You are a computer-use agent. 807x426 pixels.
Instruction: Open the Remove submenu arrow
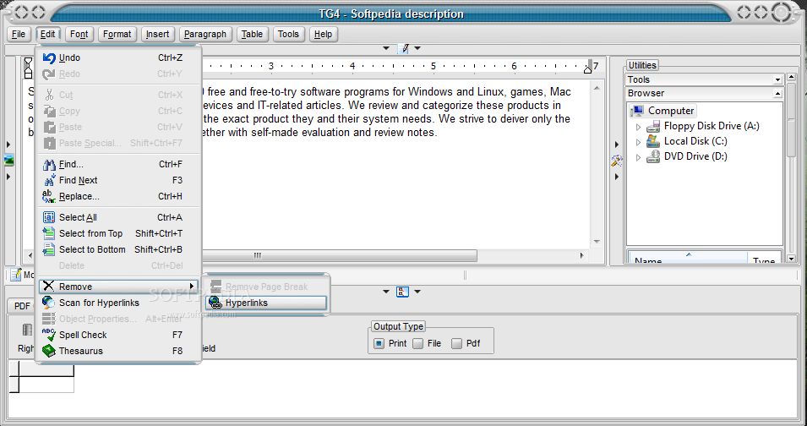click(192, 286)
